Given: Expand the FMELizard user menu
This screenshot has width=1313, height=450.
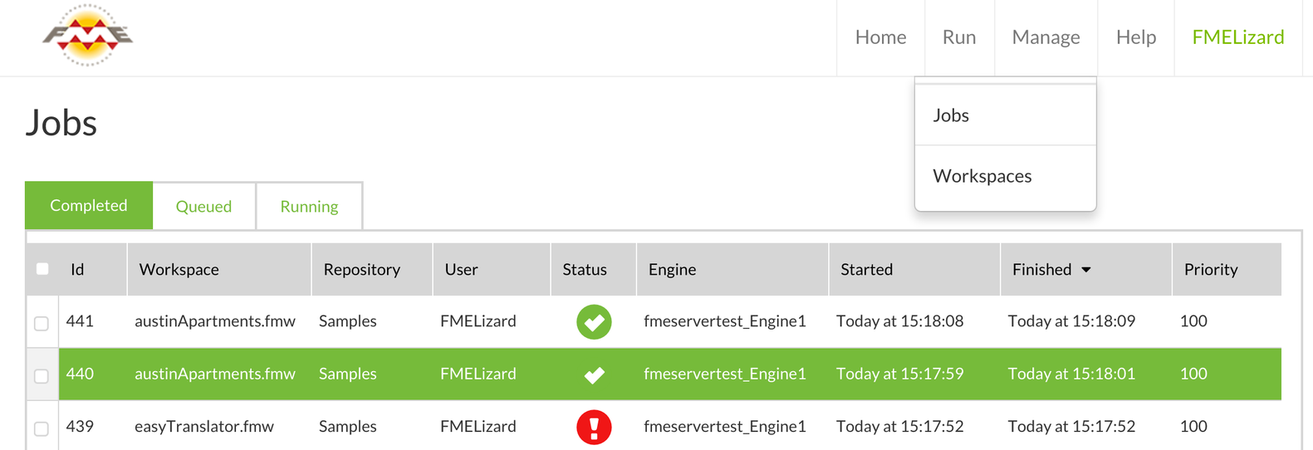Looking at the screenshot, I should [1237, 37].
